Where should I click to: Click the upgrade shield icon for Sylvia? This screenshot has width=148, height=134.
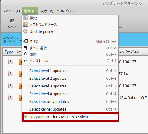(25, 117)
